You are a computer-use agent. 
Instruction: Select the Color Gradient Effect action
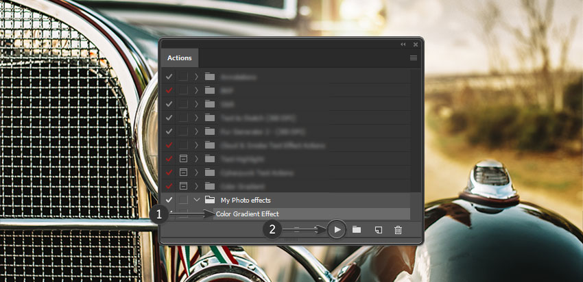point(247,214)
